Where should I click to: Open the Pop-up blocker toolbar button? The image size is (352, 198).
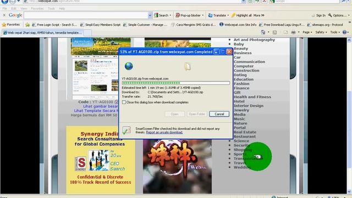[x=189, y=15]
